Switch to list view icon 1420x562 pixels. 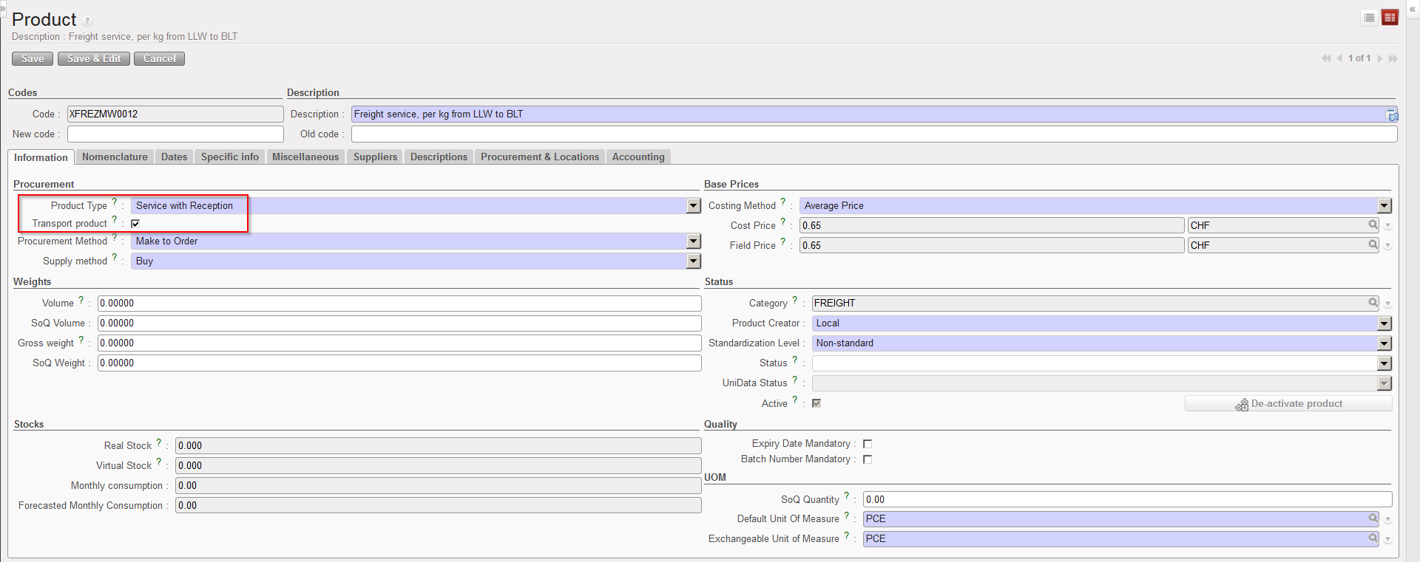click(x=1369, y=18)
